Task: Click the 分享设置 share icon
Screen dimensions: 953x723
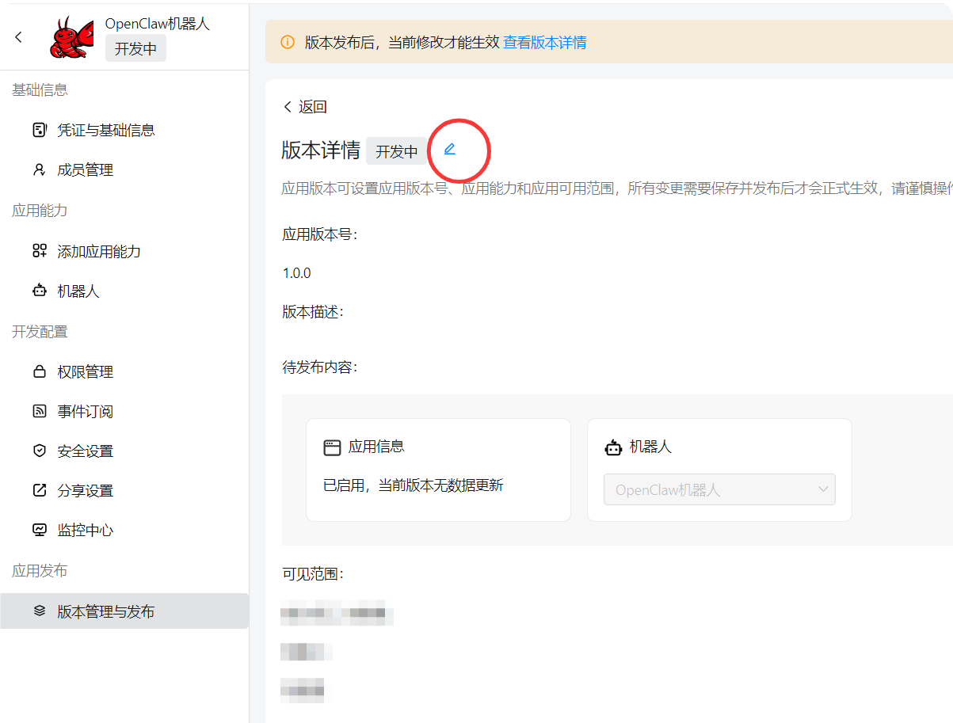Action: [40, 489]
